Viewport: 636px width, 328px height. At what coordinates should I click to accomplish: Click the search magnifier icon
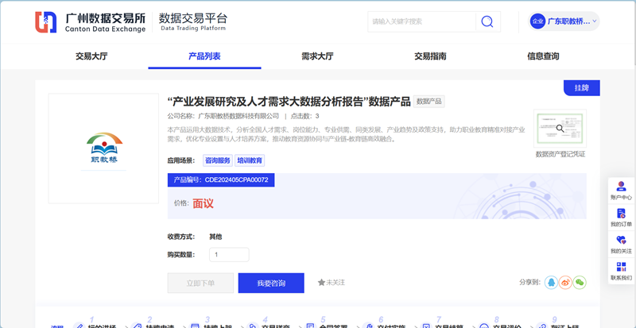pyautogui.click(x=487, y=21)
